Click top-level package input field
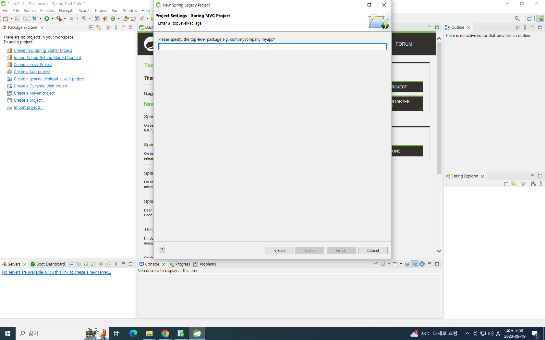 click(x=272, y=47)
